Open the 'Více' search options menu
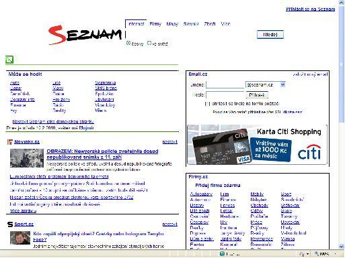The height and width of the screenshot is (258, 345). 225,23
